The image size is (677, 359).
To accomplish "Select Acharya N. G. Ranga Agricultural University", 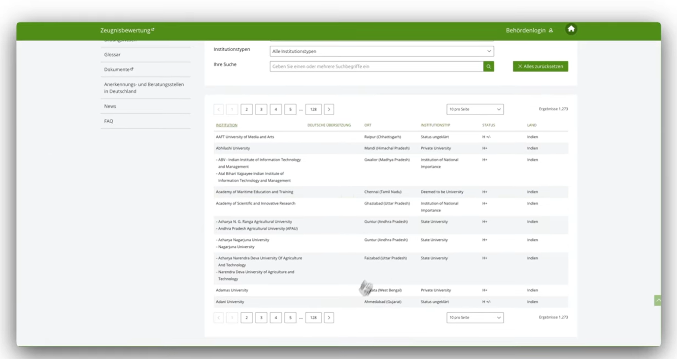I will (255, 222).
